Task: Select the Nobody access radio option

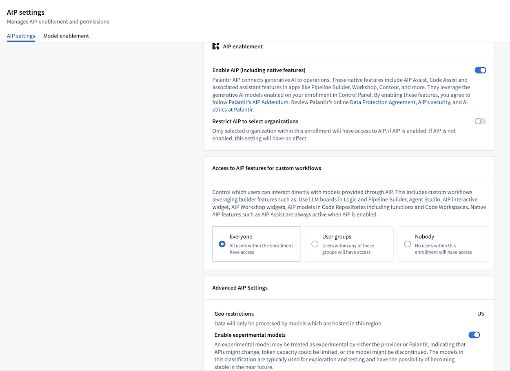Action: (408, 244)
